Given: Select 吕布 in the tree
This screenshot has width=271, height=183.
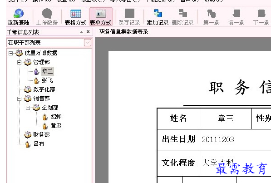Looking at the screenshot, I should [x=39, y=143].
